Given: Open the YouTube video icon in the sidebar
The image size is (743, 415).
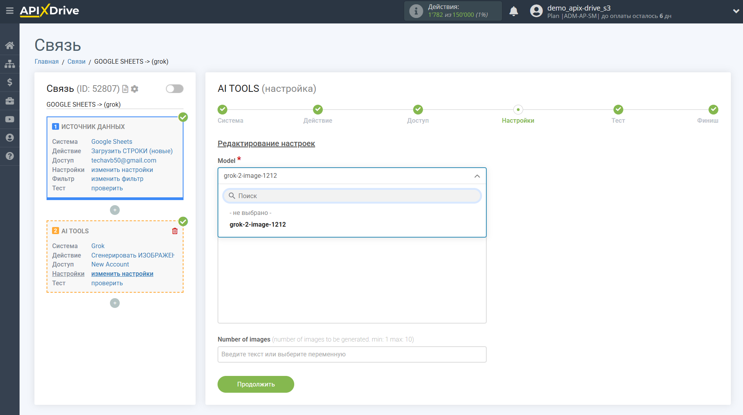Looking at the screenshot, I should [10, 119].
